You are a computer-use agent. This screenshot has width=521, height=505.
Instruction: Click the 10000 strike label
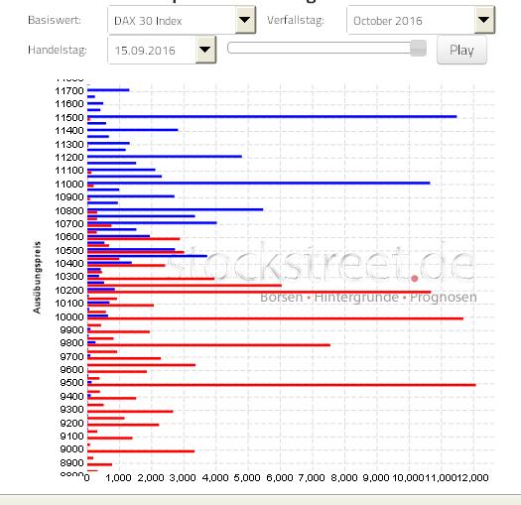tap(69, 316)
